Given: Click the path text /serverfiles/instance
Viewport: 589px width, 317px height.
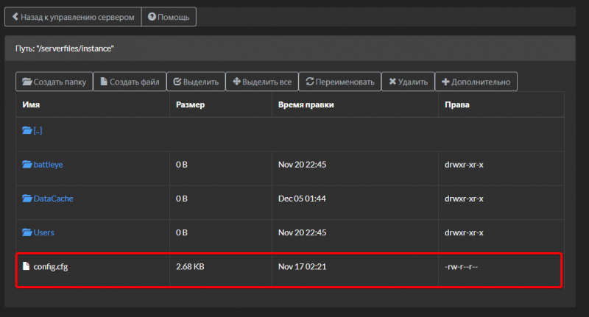Looking at the screenshot, I should pyautogui.click(x=75, y=49).
